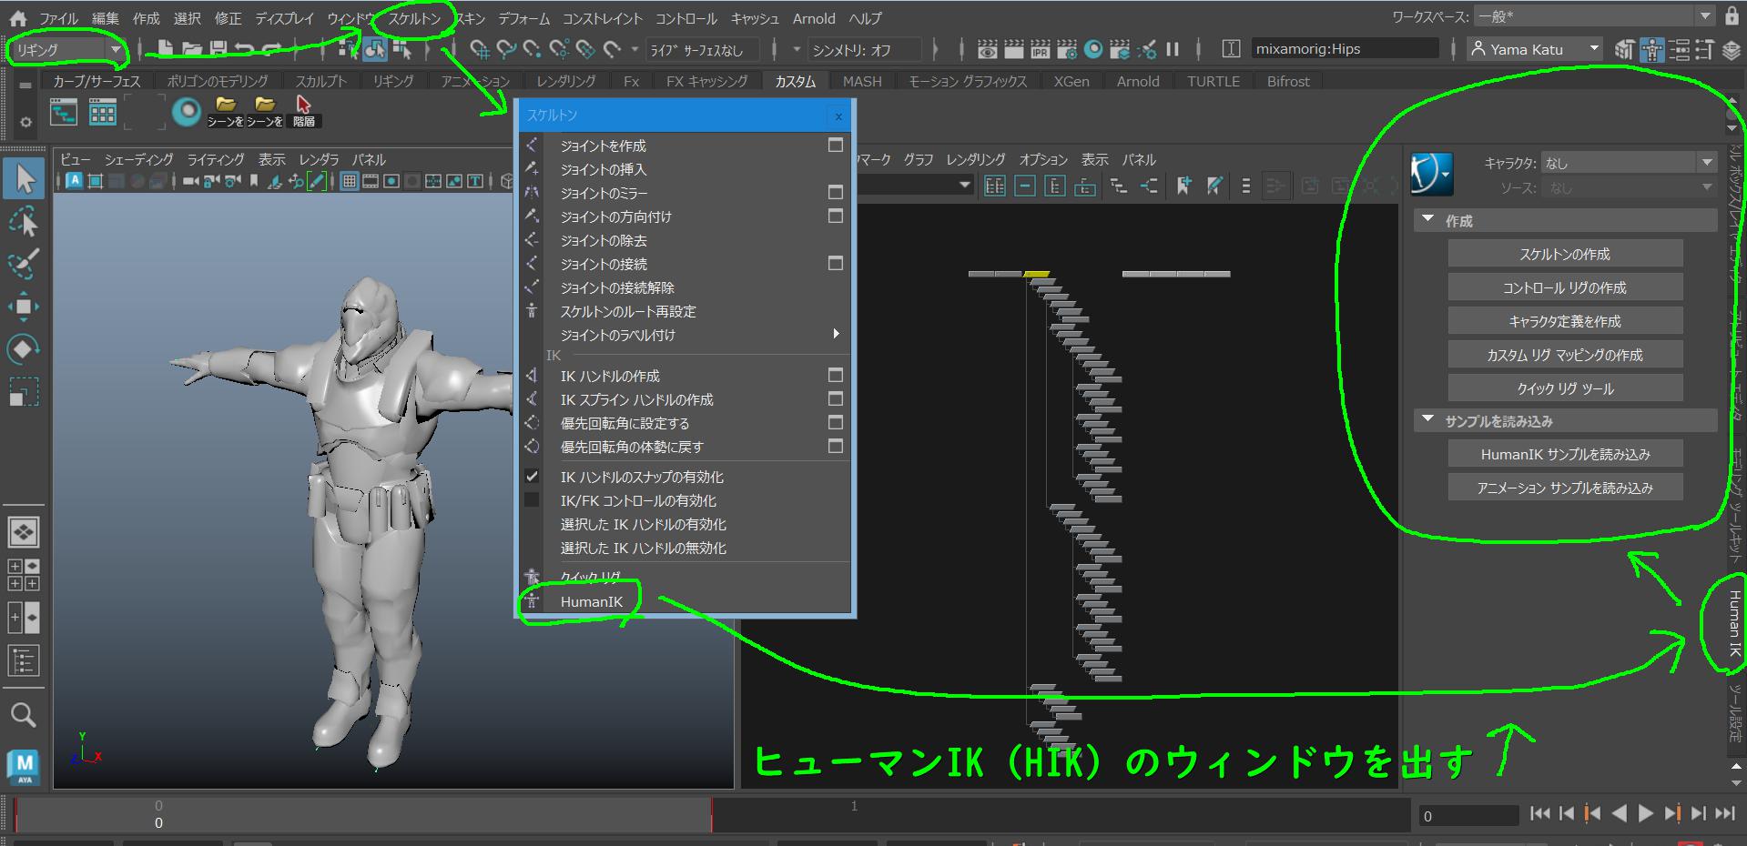Activate the Paint selection tool

point(24,264)
